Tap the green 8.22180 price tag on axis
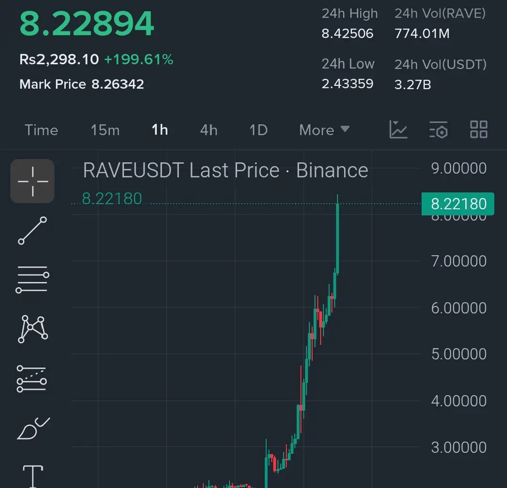This screenshot has width=507, height=488. 458,204
